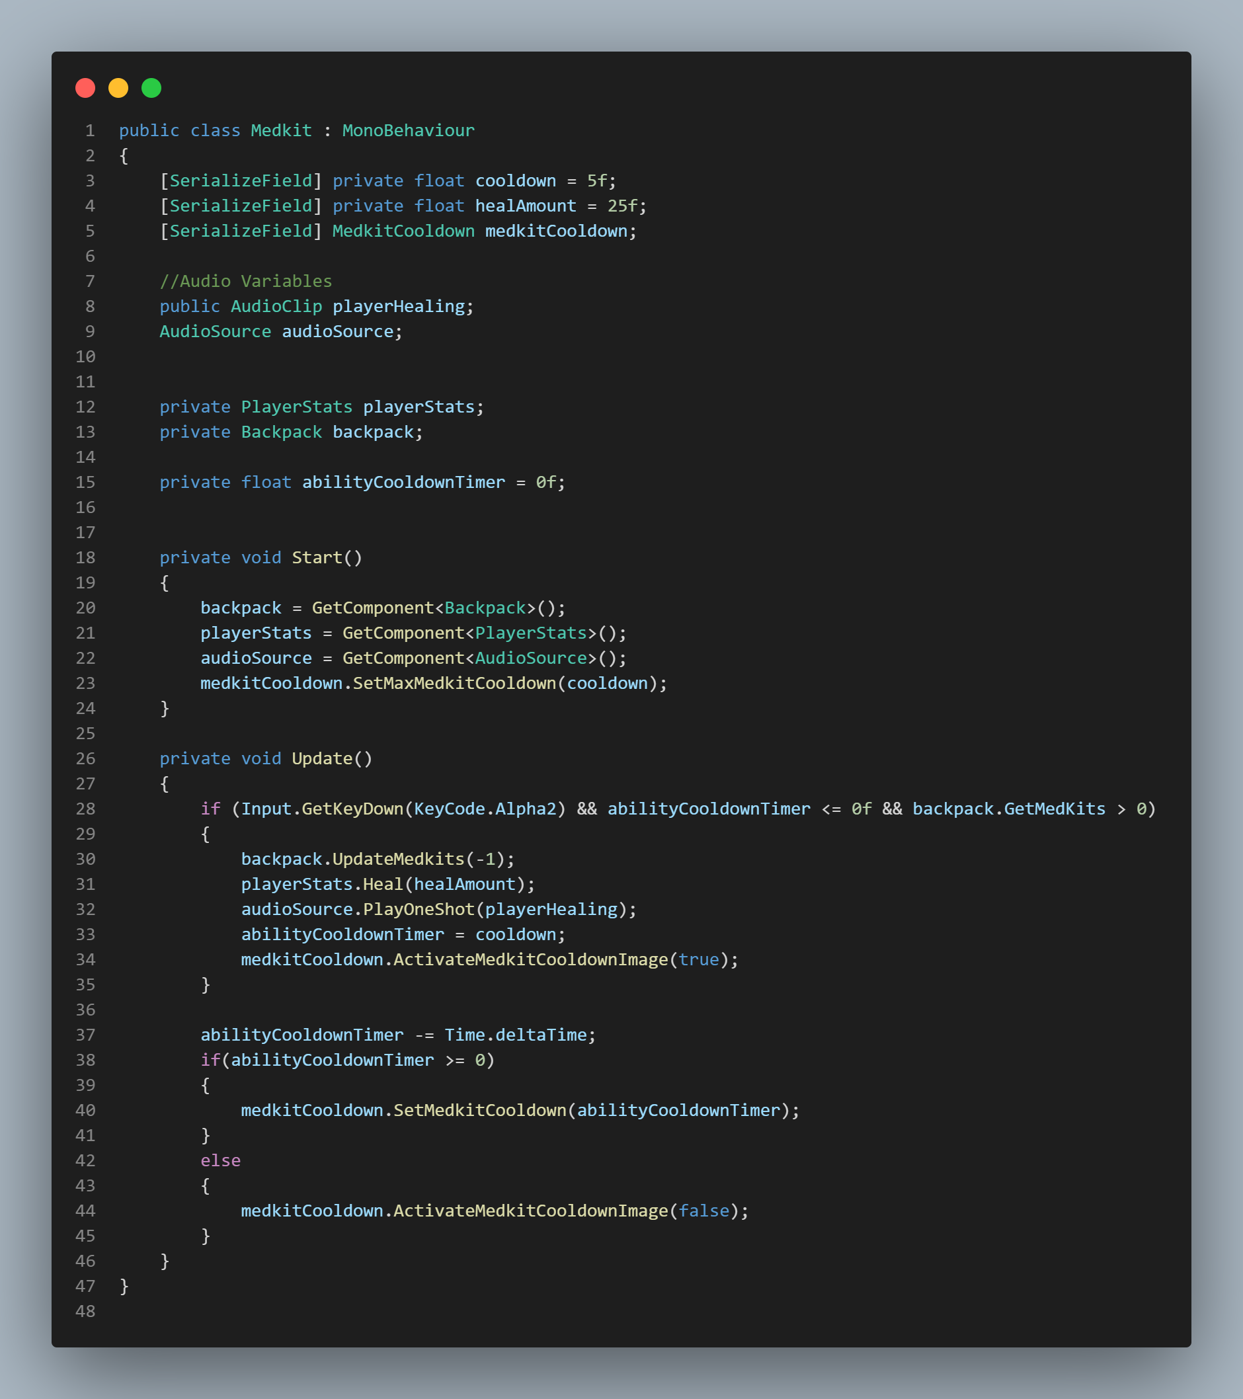Click the red close dot
The width and height of the screenshot is (1243, 1399).
pos(85,89)
